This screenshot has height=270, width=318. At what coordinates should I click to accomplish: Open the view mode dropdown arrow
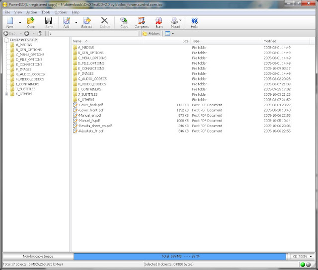coord(173,33)
